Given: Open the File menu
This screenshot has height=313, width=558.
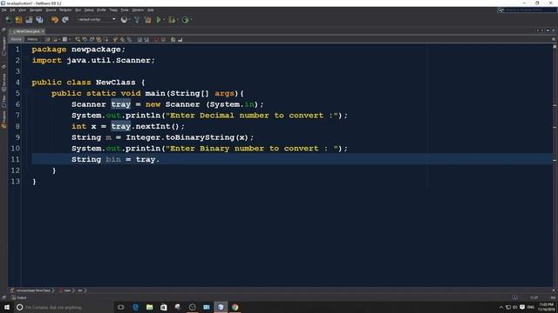Looking at the screenshot, I should click(3, 10).
